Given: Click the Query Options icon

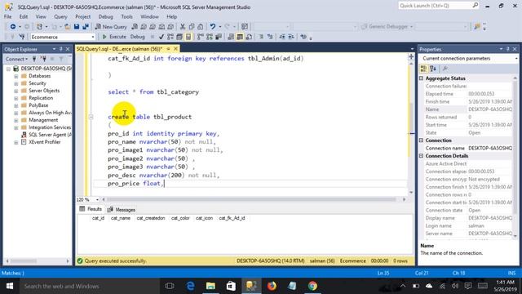Looking at the screenshot, I should pos(179,37).
